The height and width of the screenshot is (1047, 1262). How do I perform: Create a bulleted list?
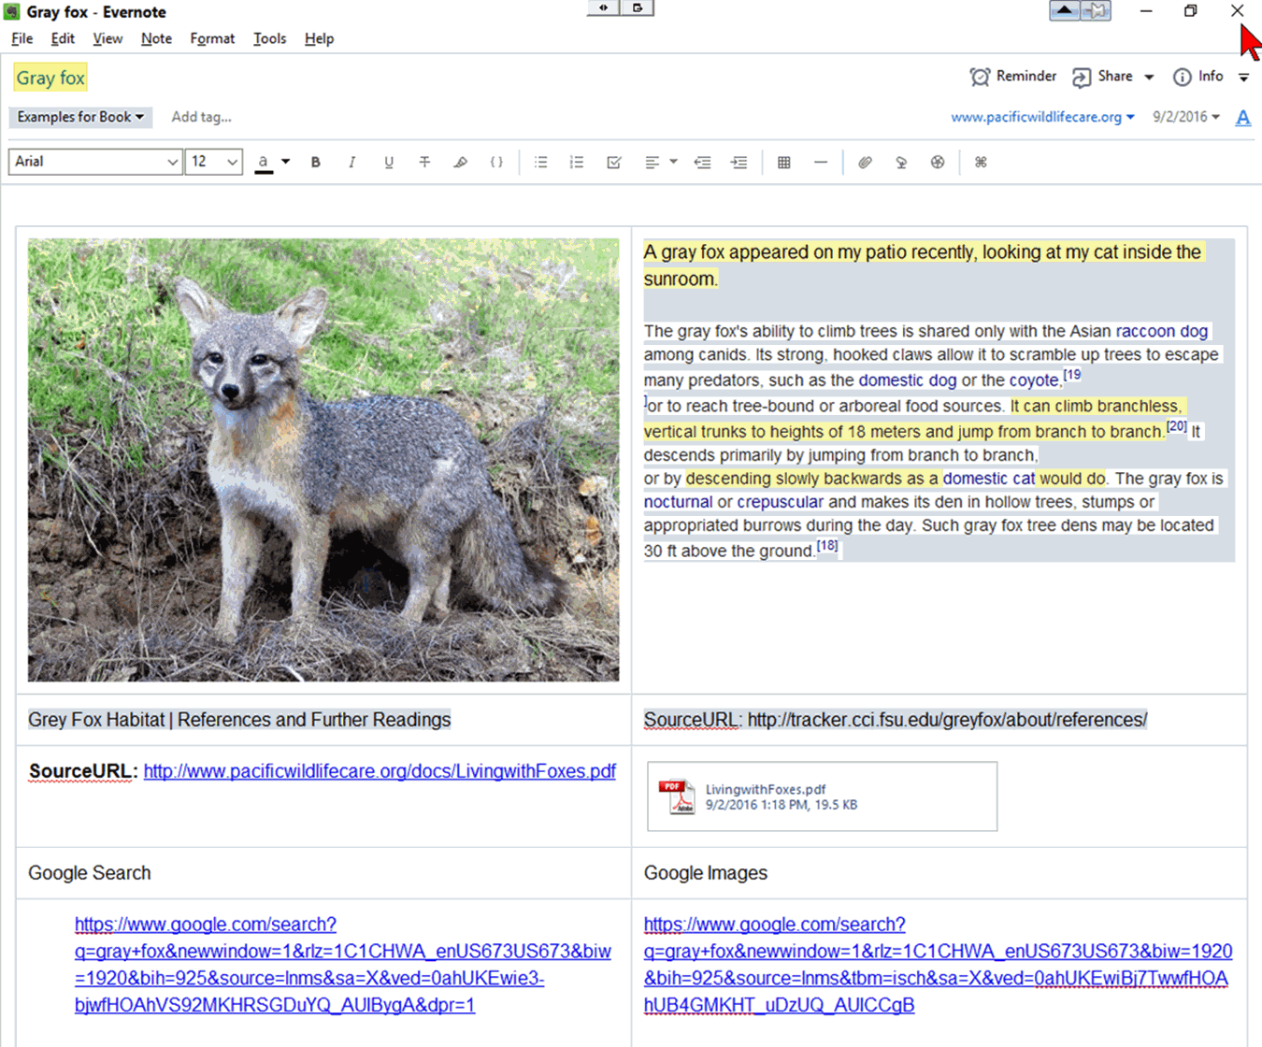pyautogui.click(x=540, y=163)
